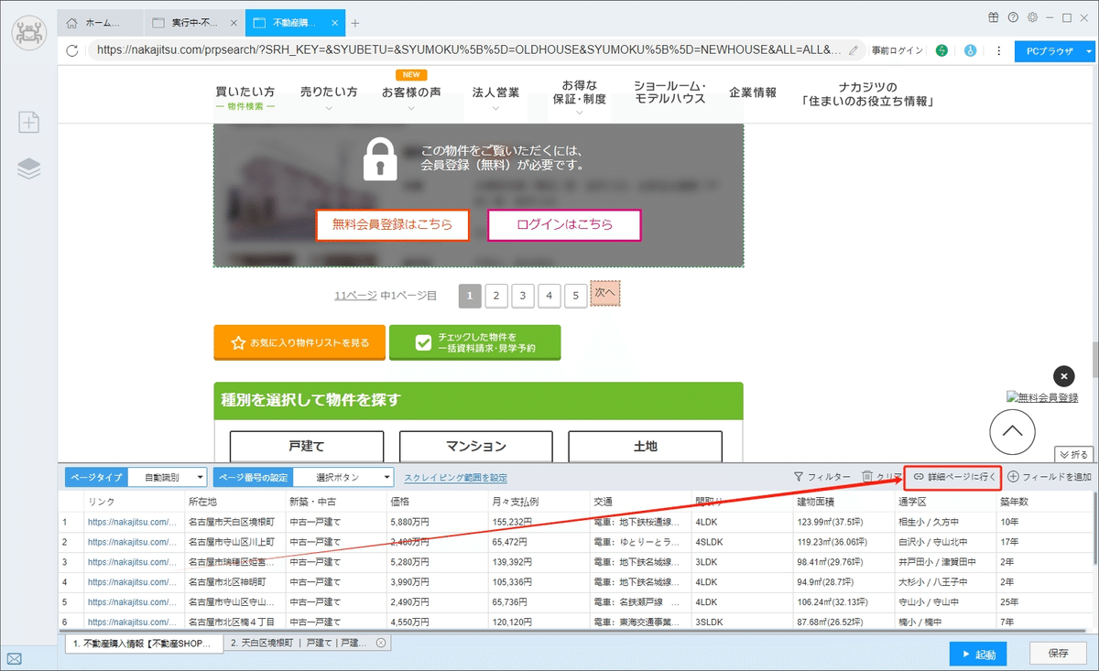
Task: Open 住まいのお役立ち情報 menu item
Action: (866, 93)
